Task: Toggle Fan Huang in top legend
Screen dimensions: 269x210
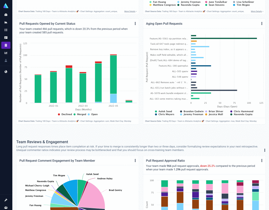Action: tap(158, 2)
